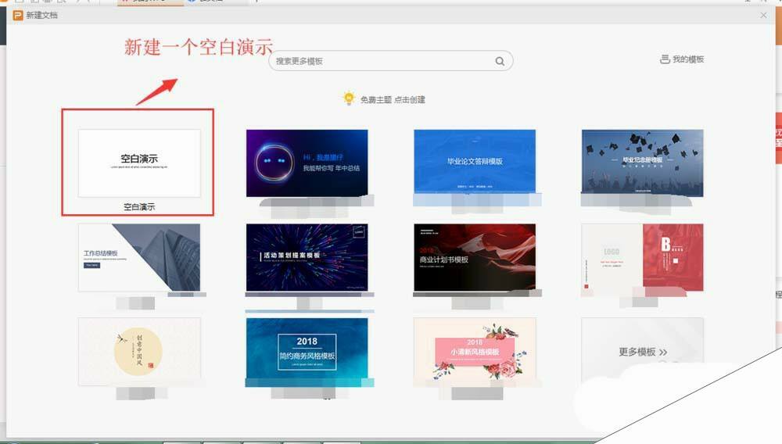Focus the 搜索更多模板 search field
This screenshot has height=444, width=782.
click(390, 61)
